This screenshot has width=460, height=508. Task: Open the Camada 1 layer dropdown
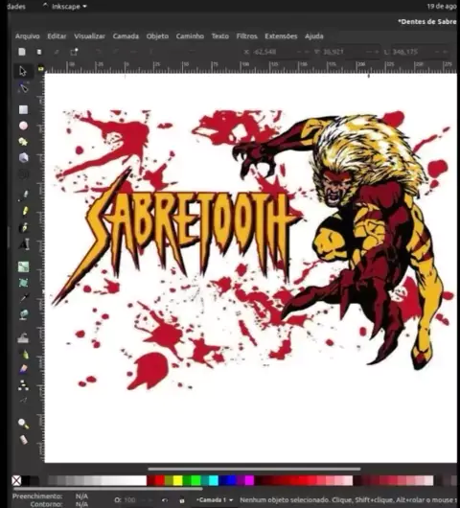tap(215, 500)
